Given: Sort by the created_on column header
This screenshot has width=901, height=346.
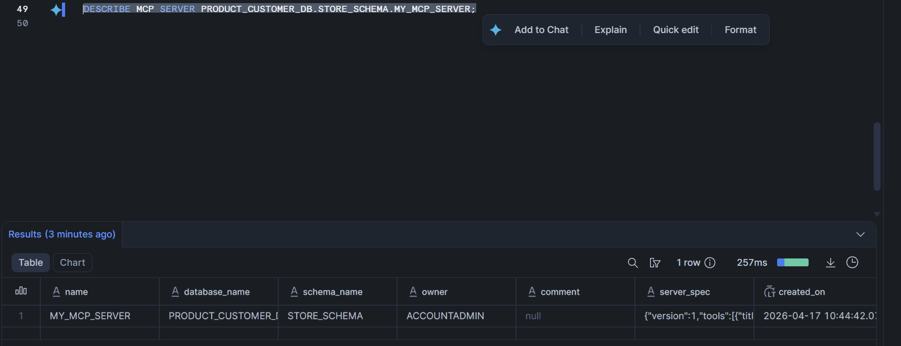Looking at the screenshot, I should click(815, 291).
